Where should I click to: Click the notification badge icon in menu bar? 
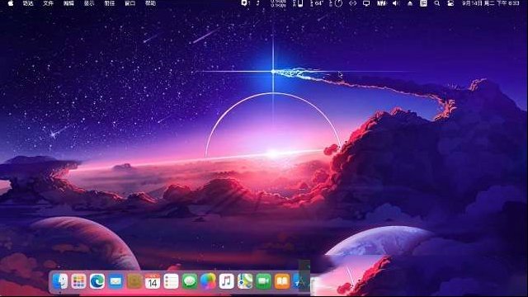coord(246,3)
